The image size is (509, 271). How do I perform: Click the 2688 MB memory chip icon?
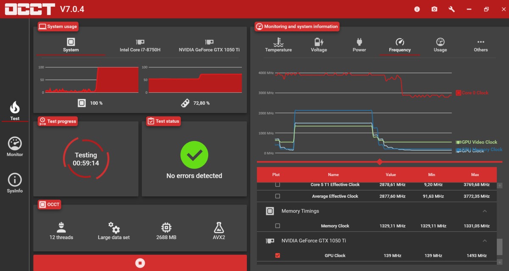pos(166,227)
